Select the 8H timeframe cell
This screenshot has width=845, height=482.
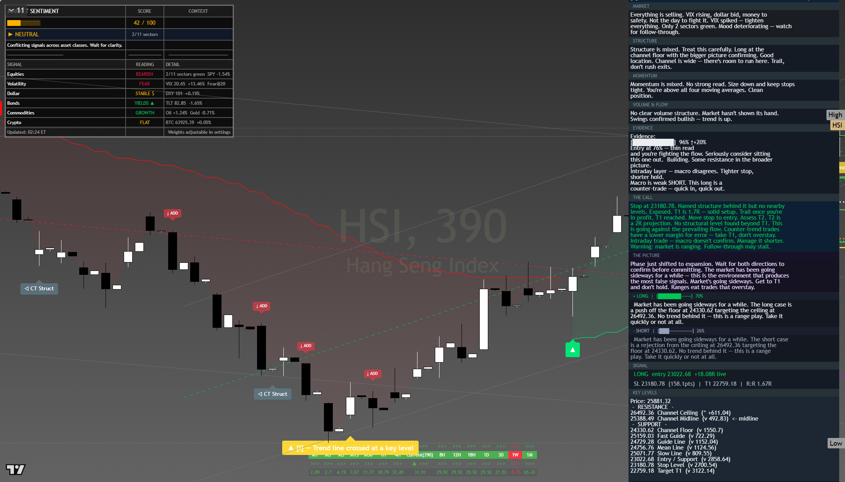442,455
